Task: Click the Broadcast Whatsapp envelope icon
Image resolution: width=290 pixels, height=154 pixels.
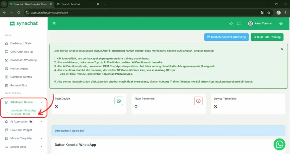Action: pyautogui.click(x=7, y=60)
